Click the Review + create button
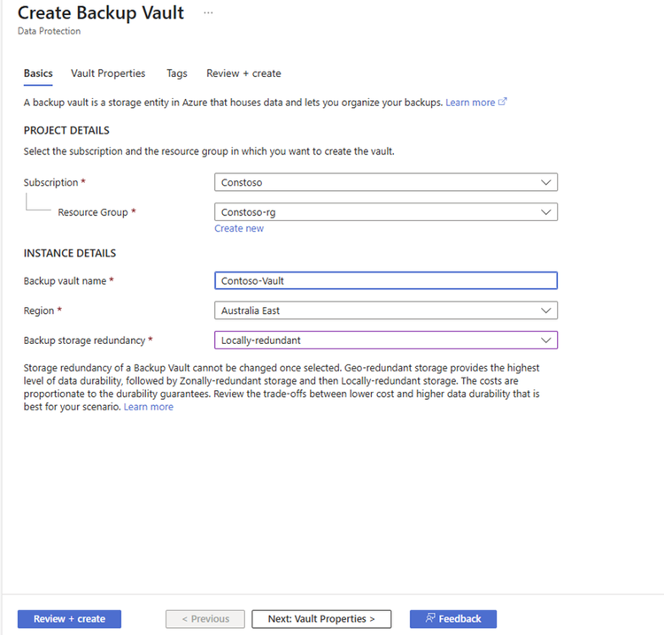Image resolution: width=664 pixels, height=635 pixels. tap(69, 619)
